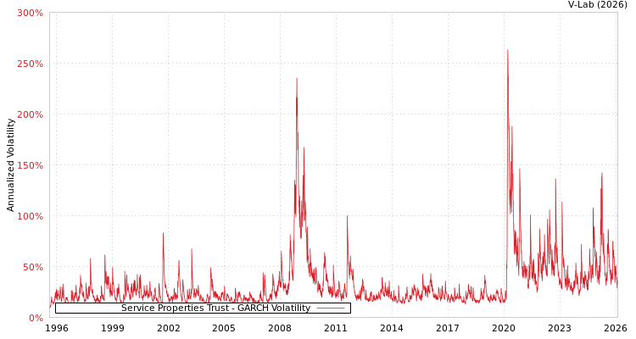
Task: Click the V-Lab (2026) source label
Action: 598,4
